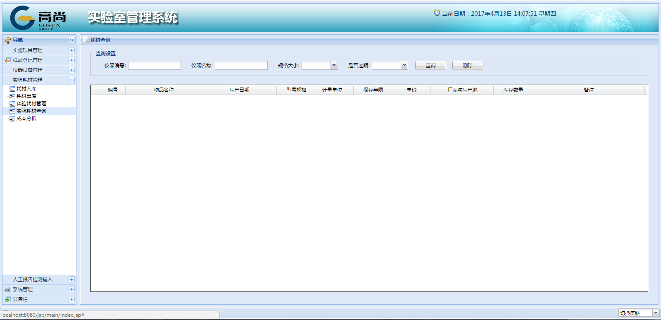
Task: Click the clock icon beside current date
Action: (x=437, y=13)
